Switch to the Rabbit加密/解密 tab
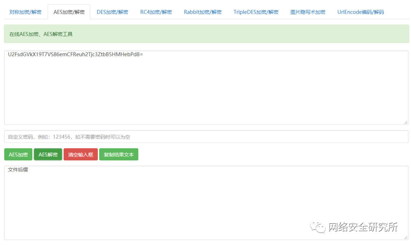The width and height of the screenshot is (411, 245). [202, 12]
